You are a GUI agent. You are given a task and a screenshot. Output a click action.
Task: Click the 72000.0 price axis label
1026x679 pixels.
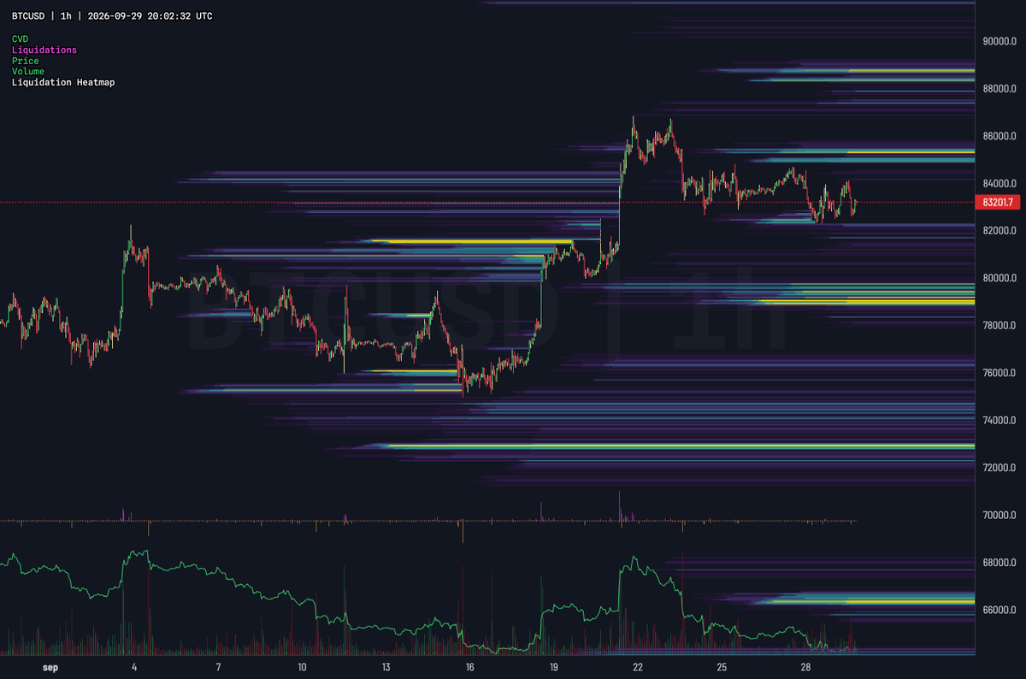coord(999,468)
